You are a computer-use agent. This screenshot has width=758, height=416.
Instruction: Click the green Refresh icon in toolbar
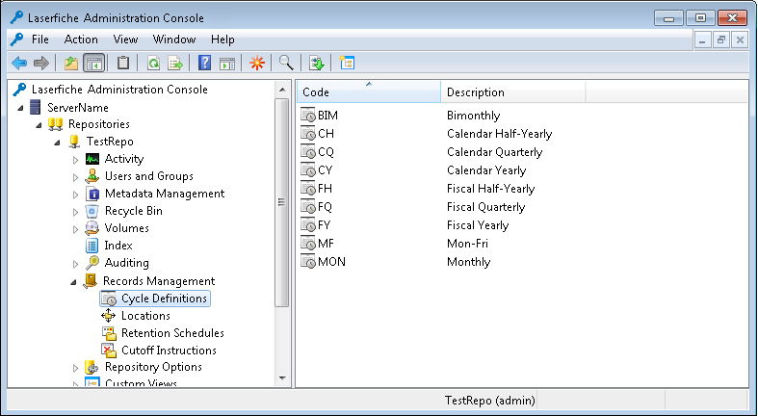coord(154,63)
